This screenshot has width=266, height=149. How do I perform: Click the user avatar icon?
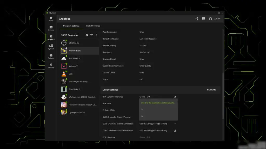click(210, 19)
